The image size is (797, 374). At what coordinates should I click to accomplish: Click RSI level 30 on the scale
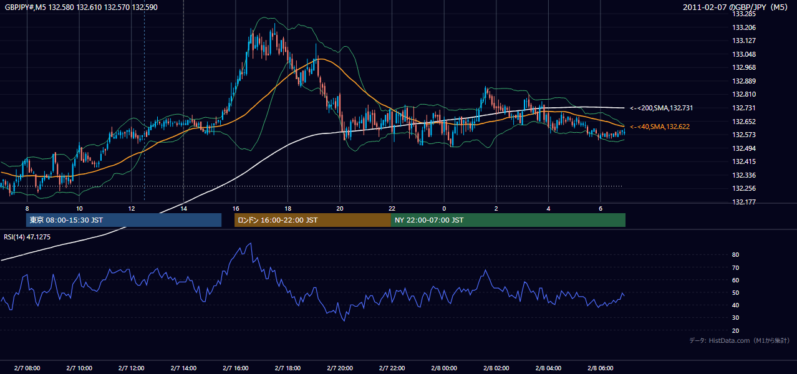point(735,318)
